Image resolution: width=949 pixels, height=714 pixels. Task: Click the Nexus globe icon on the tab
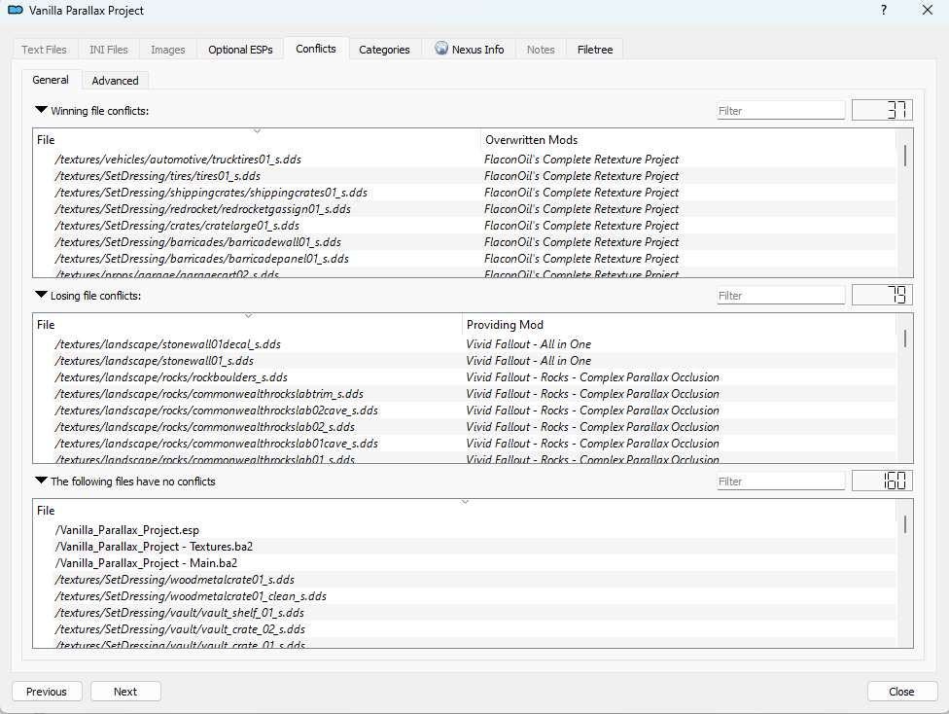click(x=441, y=49)
